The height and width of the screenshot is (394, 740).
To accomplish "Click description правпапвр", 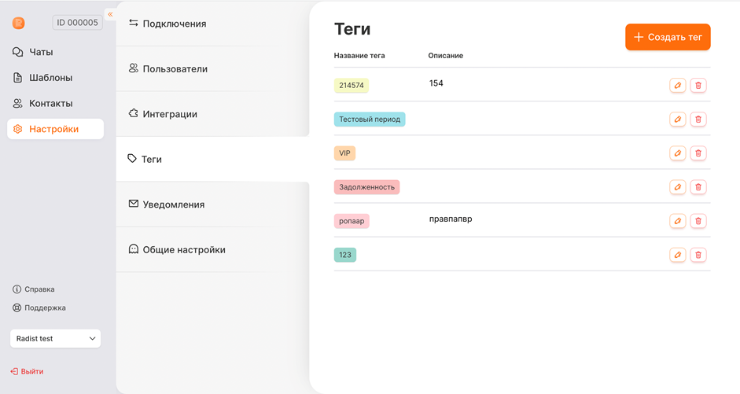I will click(451, 219).
